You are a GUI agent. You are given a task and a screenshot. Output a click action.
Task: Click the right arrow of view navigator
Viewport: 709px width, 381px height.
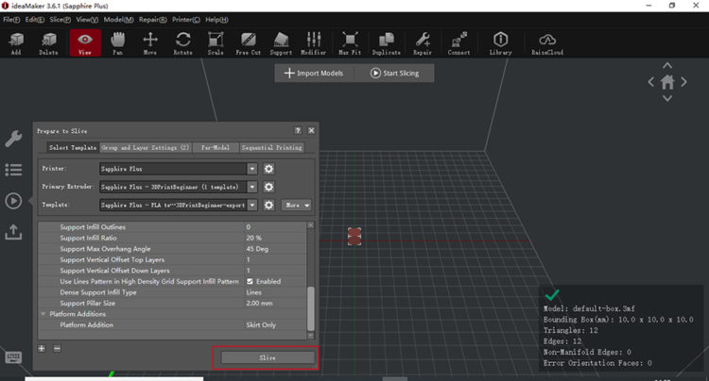683,82
